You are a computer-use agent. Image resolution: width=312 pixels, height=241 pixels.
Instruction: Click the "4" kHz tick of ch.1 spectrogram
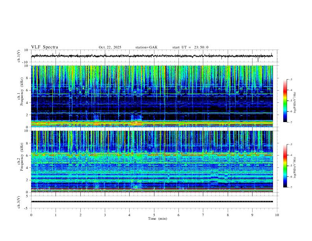[28, 103]
